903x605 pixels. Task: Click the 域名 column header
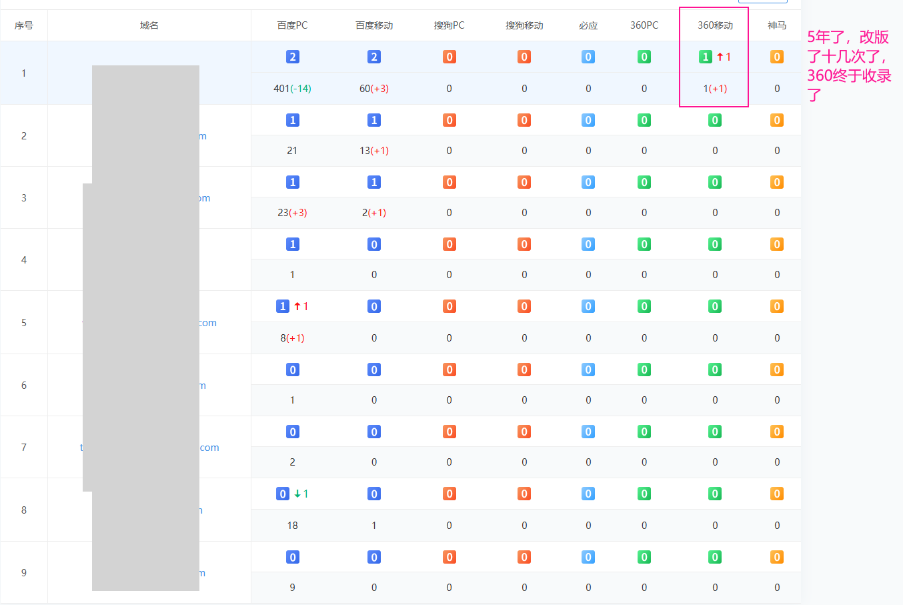(149, 25)
